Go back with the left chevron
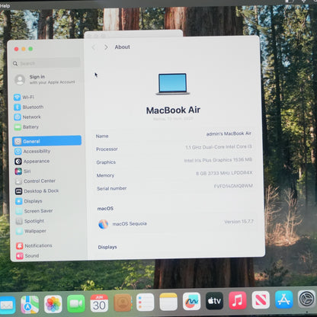Screen dimensions: 317x317 (x=94, y=47)
